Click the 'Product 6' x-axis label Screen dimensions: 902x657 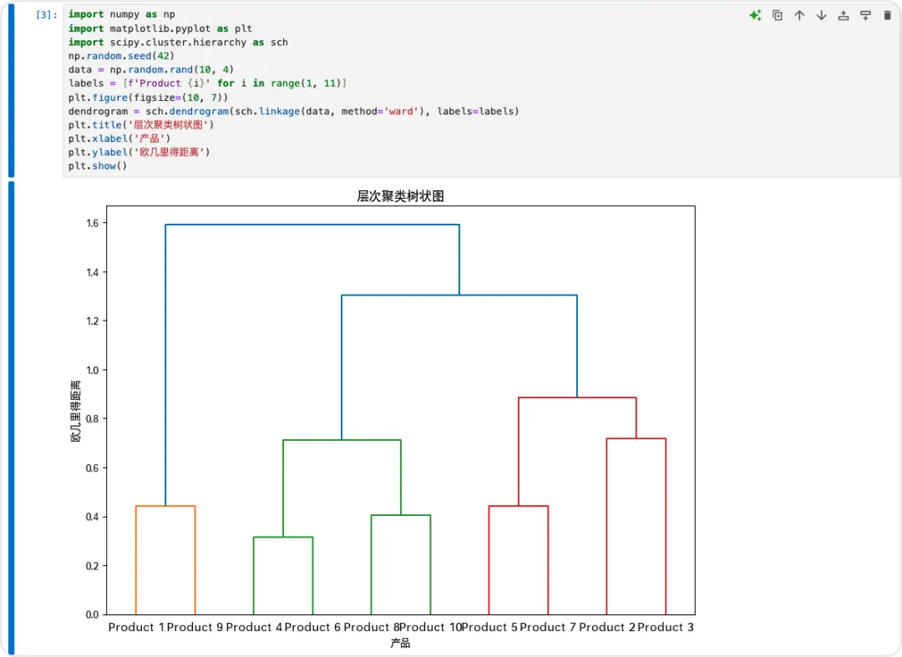point(312,627)
